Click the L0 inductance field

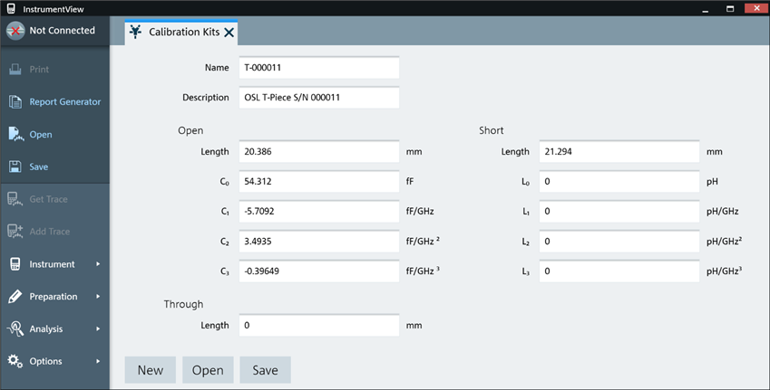tap(619, 182)
